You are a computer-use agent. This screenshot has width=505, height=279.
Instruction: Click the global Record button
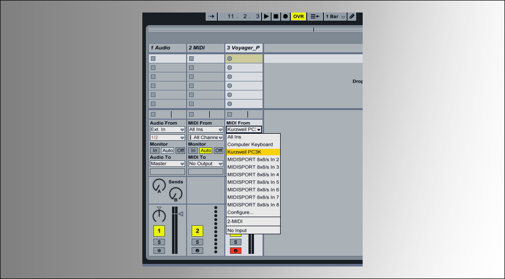click(285, 17)
